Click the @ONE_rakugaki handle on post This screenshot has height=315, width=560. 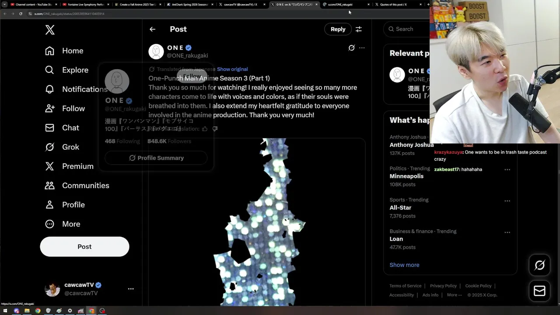187,56
